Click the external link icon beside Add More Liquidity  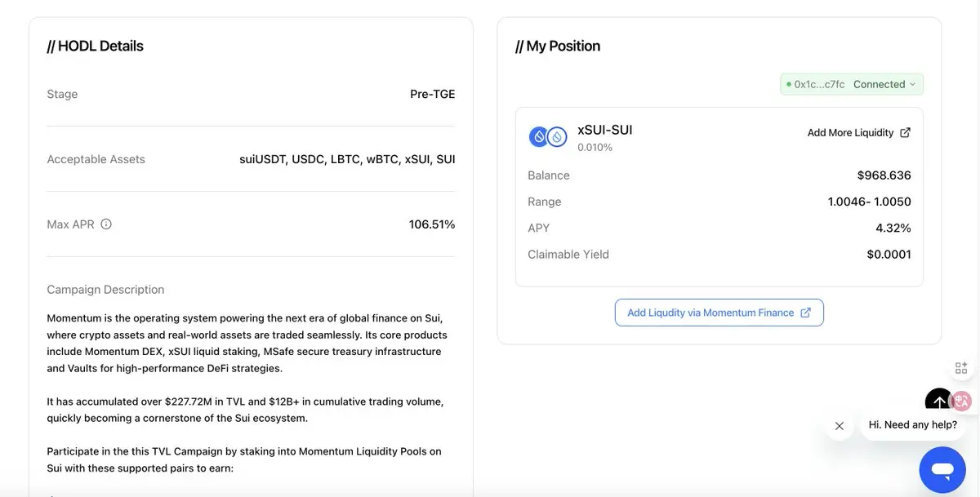(905, 133)
